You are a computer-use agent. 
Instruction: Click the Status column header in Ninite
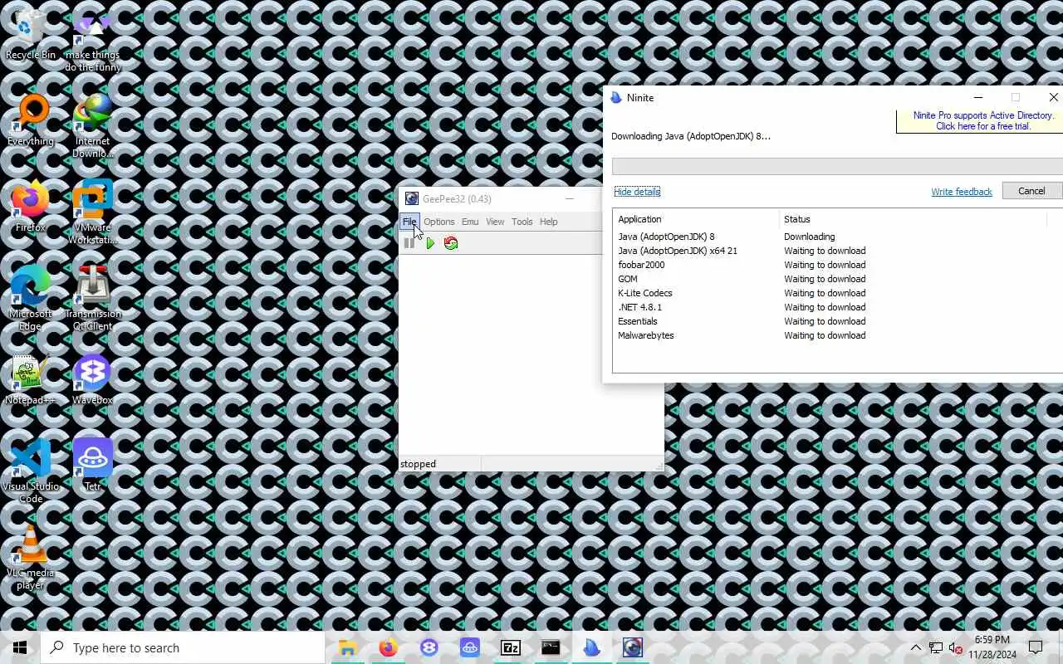[x=914, y=219]
